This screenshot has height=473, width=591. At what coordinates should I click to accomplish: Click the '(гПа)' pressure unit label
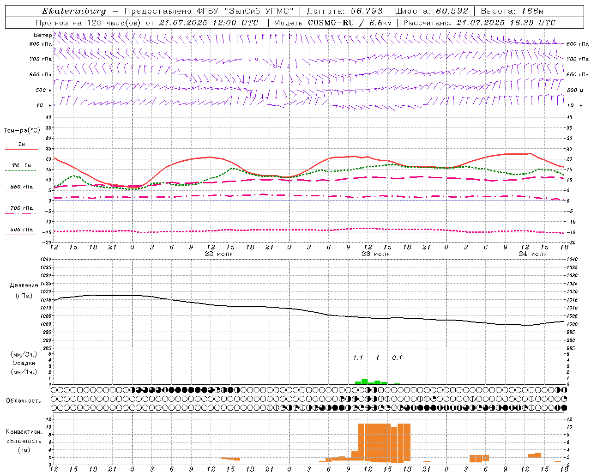tap(24, 296)
